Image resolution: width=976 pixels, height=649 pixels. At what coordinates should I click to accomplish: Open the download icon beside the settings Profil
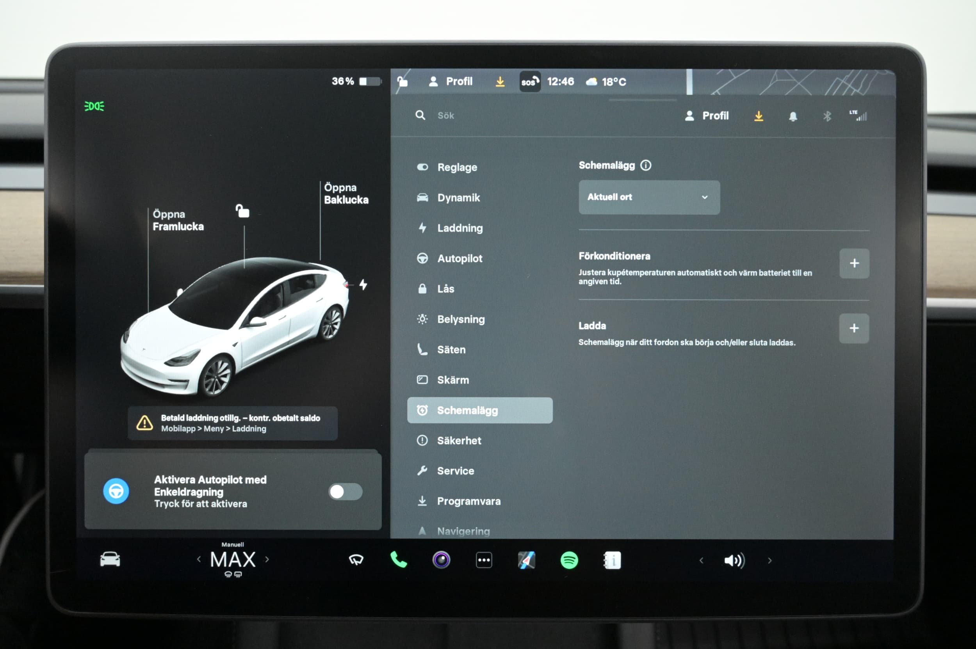coord(758,116)
